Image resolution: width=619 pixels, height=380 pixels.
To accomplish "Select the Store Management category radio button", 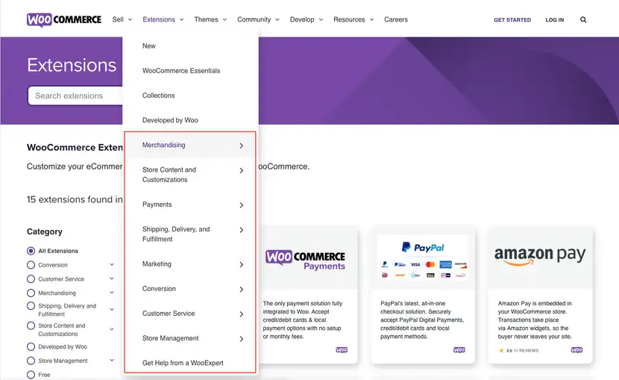I will (x=31, y=361).
